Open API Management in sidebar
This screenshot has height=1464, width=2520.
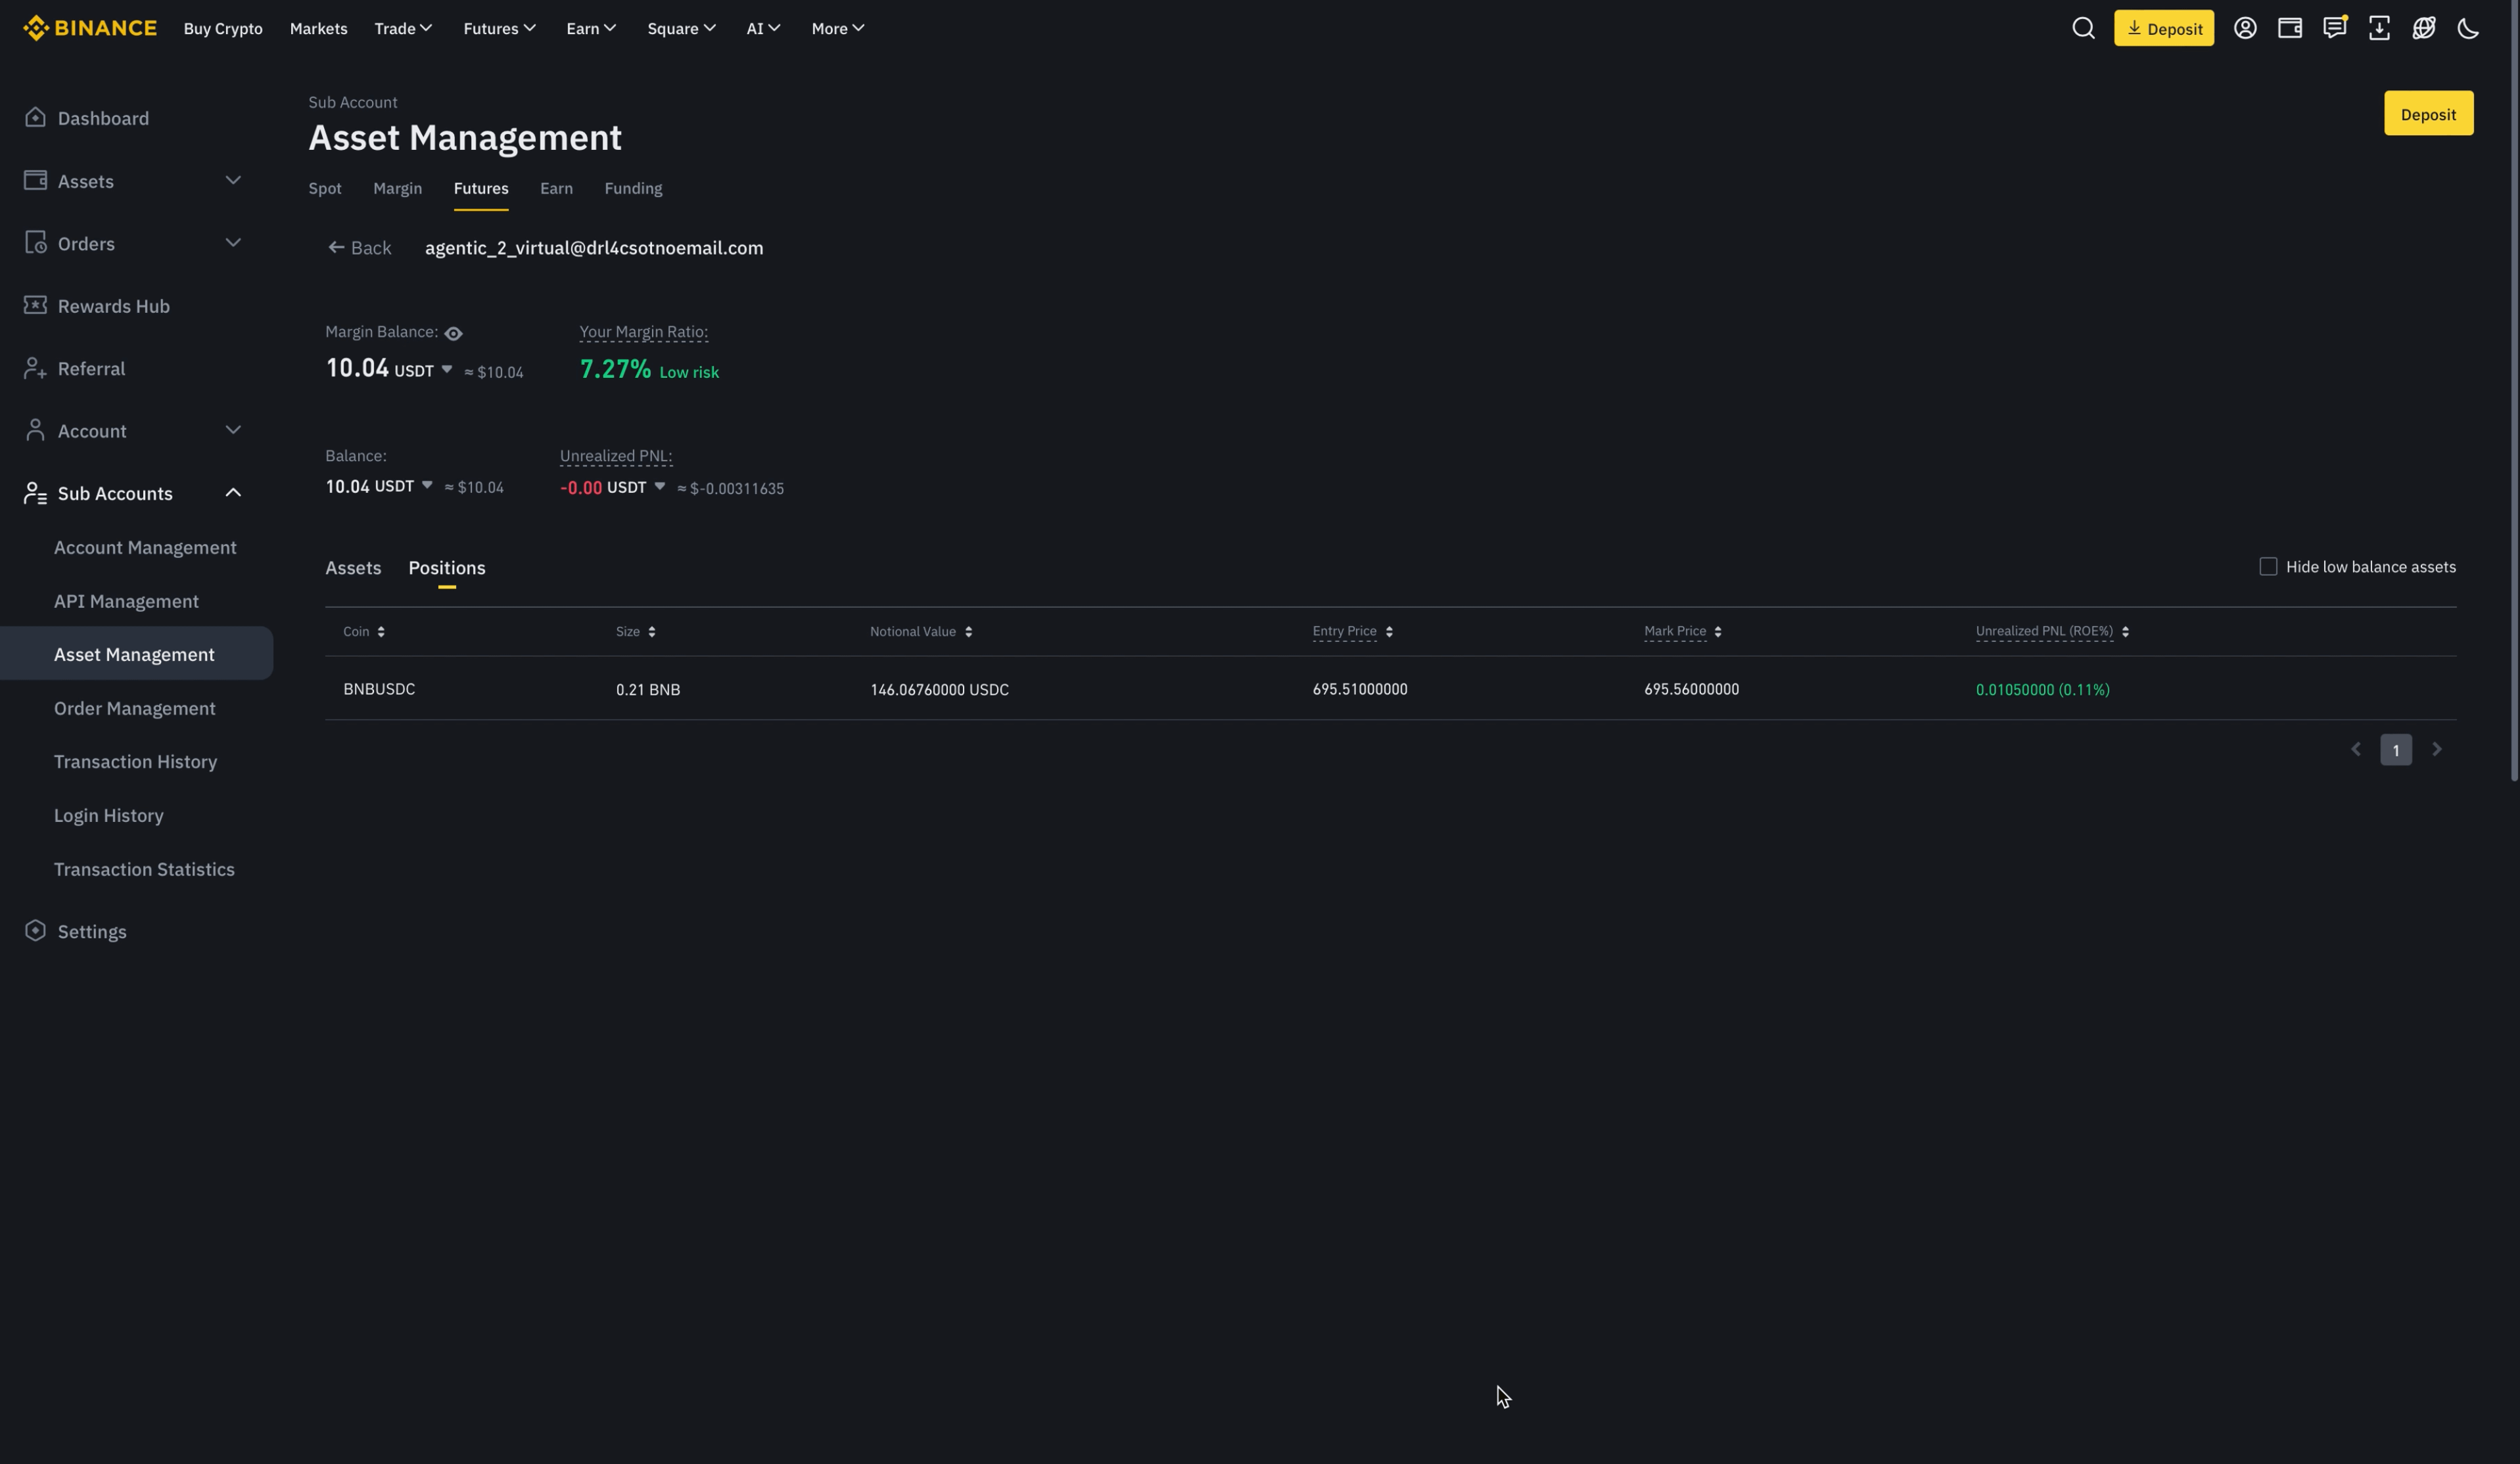point(126,601)
